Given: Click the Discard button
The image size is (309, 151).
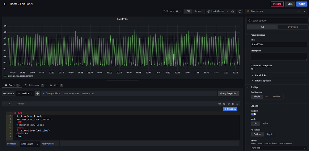Looking at the screenshot, I should coord(277,4).
